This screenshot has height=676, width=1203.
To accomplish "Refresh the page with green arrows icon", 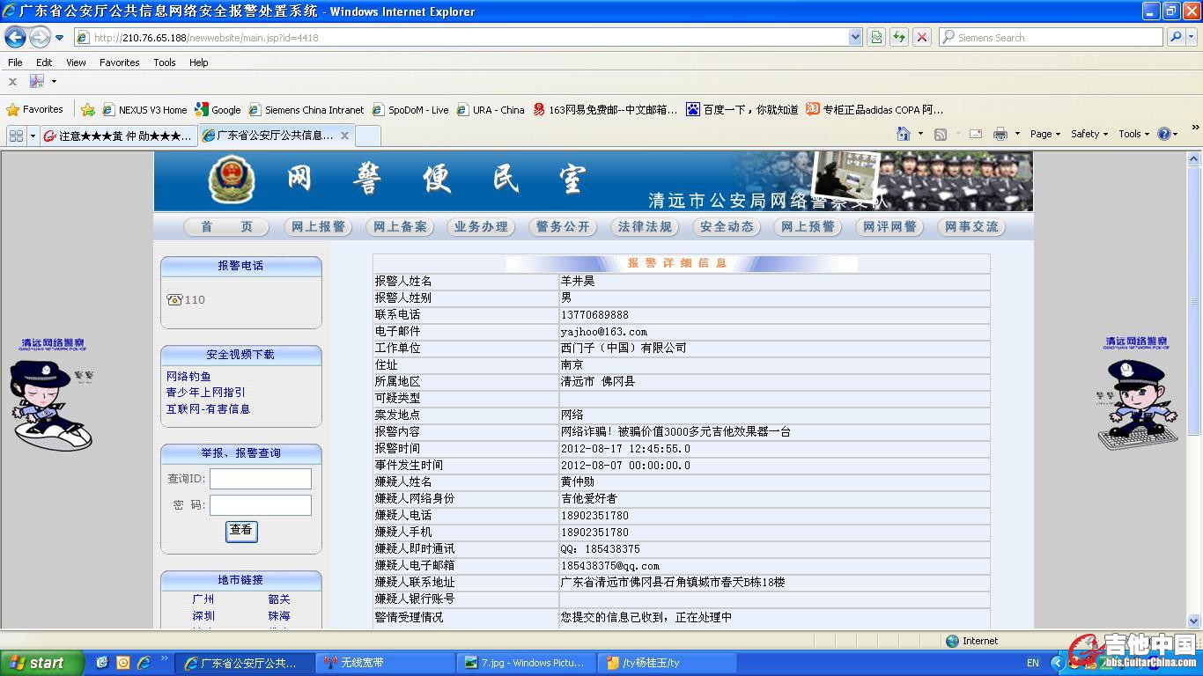I will pyautogui.click(x=899, y=37).
